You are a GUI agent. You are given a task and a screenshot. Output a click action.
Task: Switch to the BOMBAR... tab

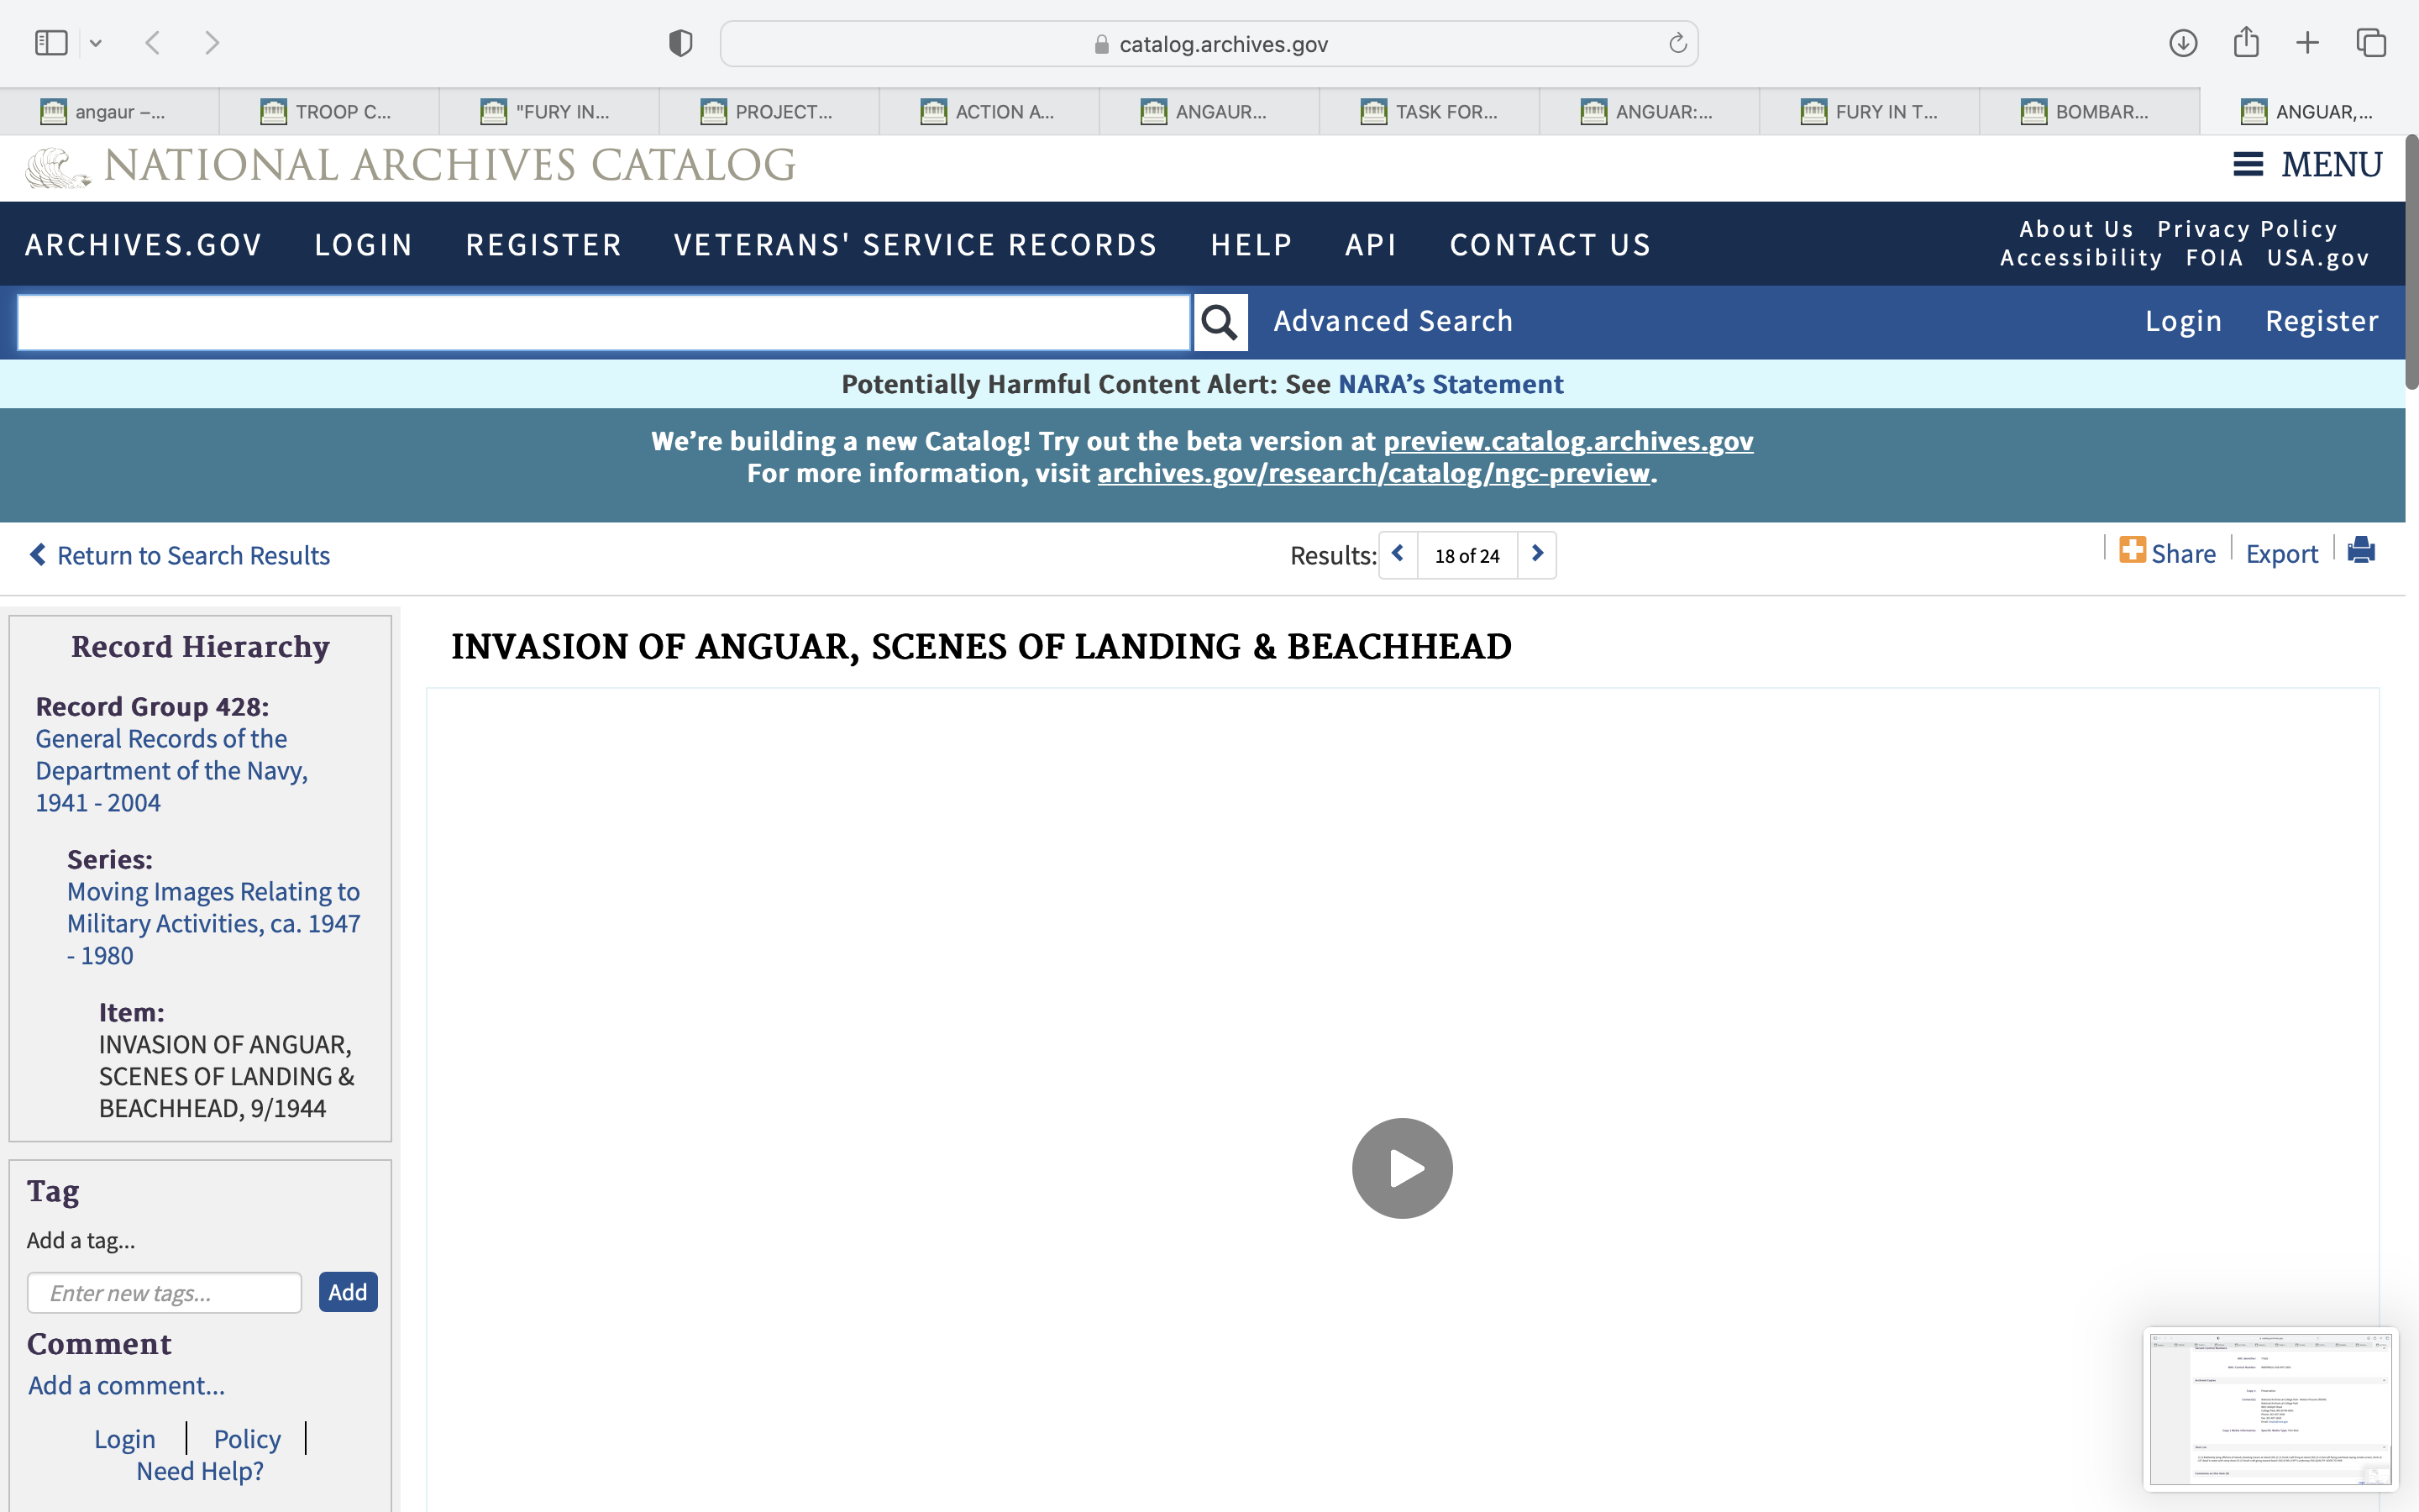coord(2088,112)
